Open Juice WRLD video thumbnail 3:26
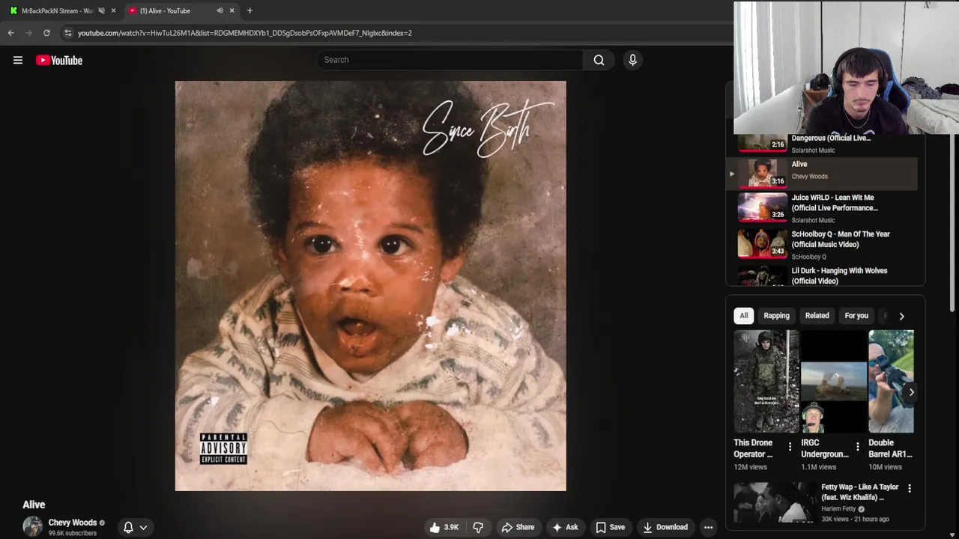 coord(762,207)
